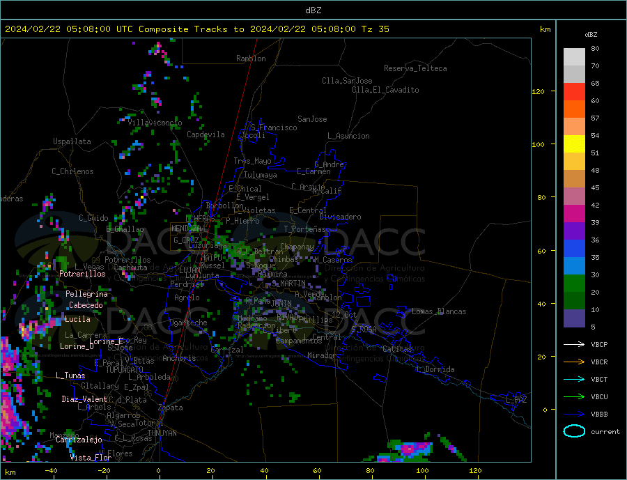This screenshot has width=627, height=480.
Task: Click the 'Clla.El_Cavadito' map label
Action: click(385, 90)
